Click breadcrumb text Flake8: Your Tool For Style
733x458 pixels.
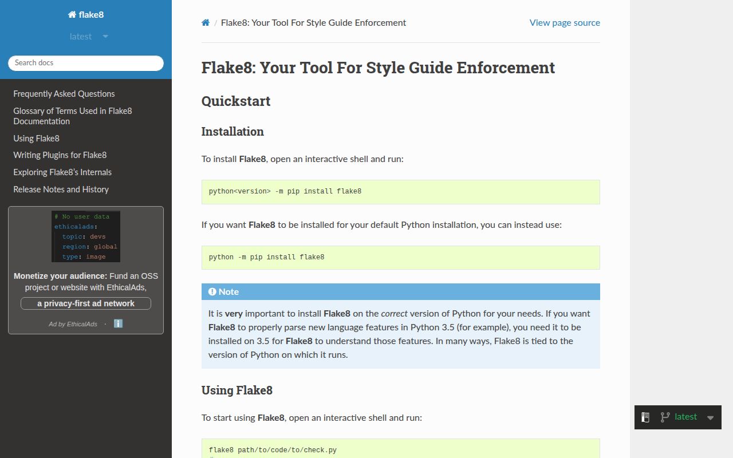pos(314,23)
